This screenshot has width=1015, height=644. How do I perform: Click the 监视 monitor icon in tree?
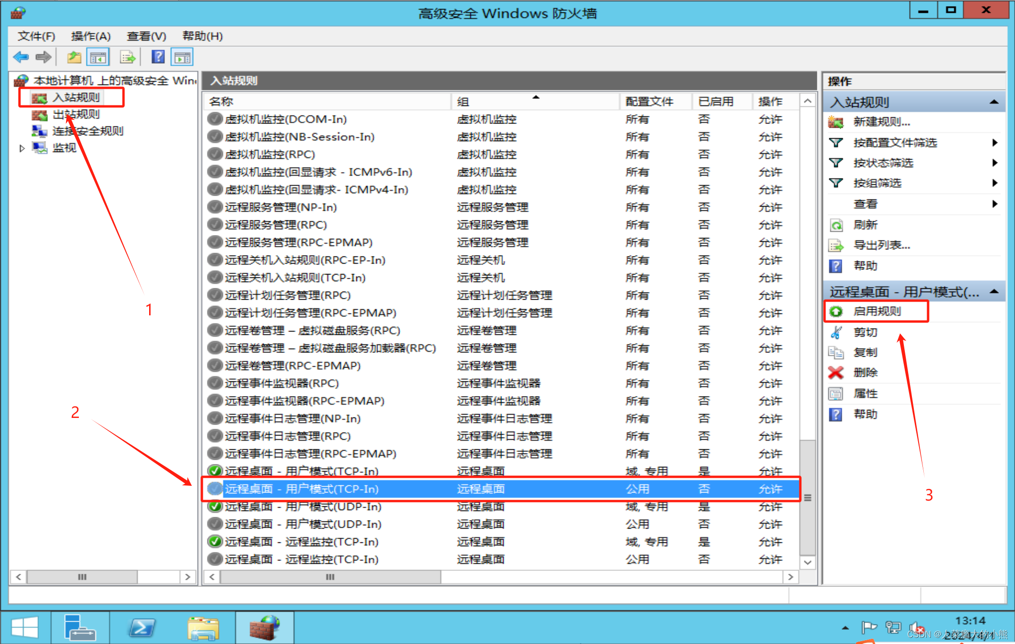coord(39,148)
